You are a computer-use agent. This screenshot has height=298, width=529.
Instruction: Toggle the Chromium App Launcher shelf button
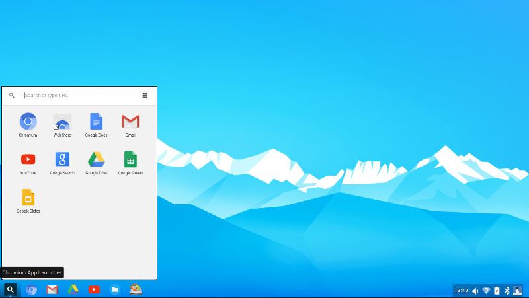11,289
